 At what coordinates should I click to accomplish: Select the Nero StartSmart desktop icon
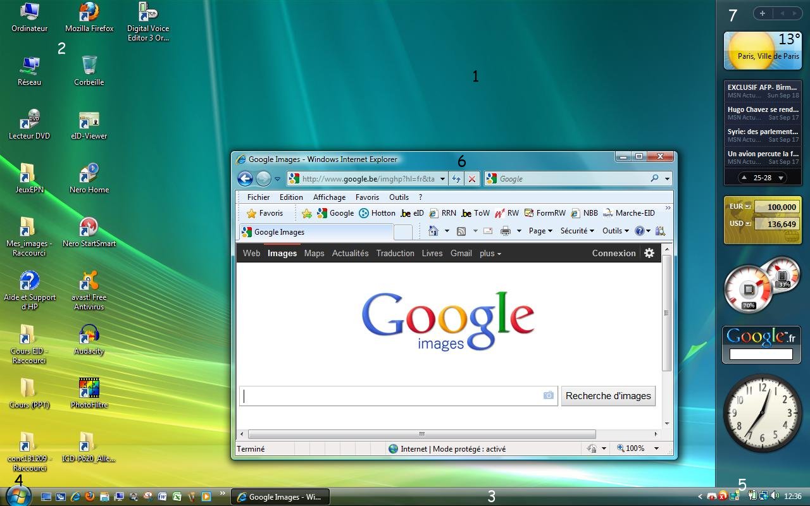[x=89, y=232]
